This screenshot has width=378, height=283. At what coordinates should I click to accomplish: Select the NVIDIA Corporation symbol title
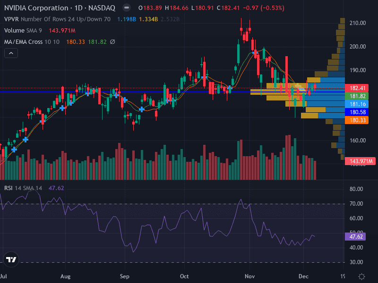(60, 8)
